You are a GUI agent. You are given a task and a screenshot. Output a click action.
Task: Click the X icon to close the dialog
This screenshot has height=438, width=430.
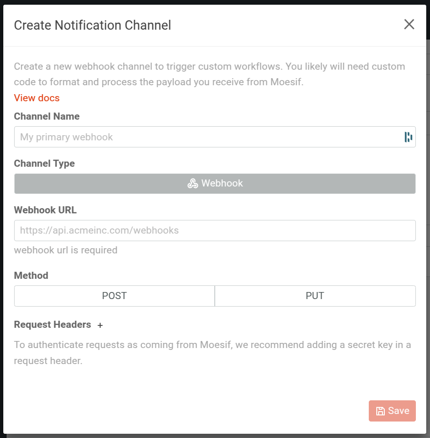(409, 24)
